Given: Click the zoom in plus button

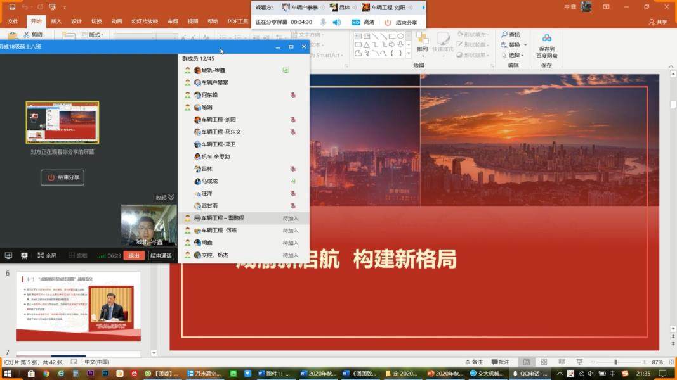Looking at the screenshot, I should [x=644, y=362].
